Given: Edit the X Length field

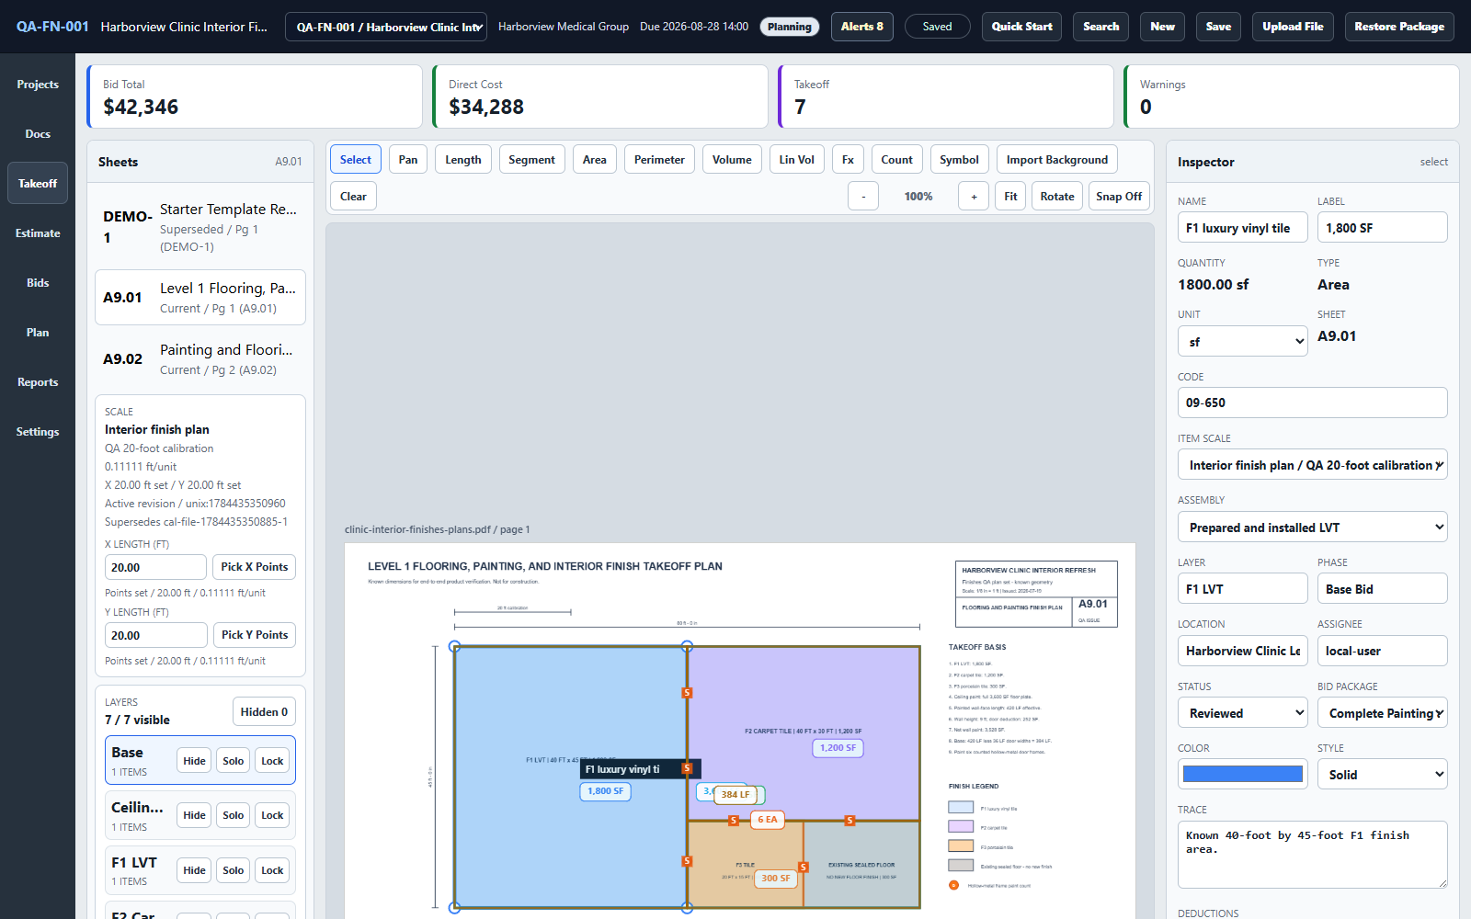Looking at the screenshot, I should coord(155,567).
